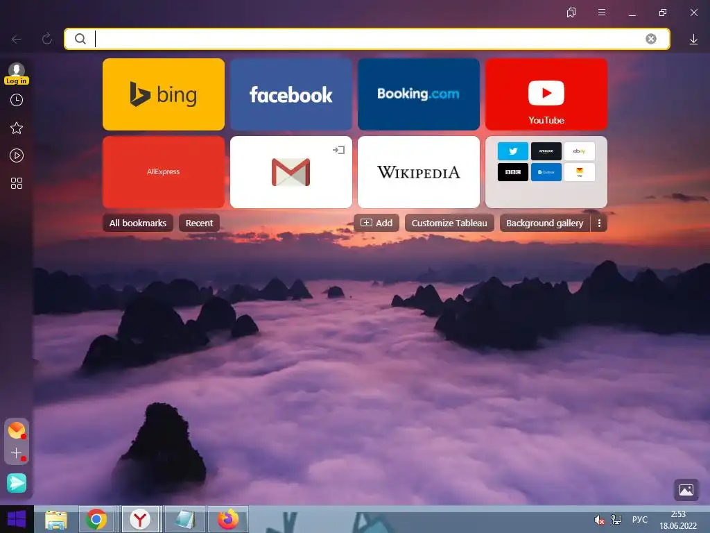Open the AliExpress tile
This screenshot has height=533, width=710.
pos(164,172)
